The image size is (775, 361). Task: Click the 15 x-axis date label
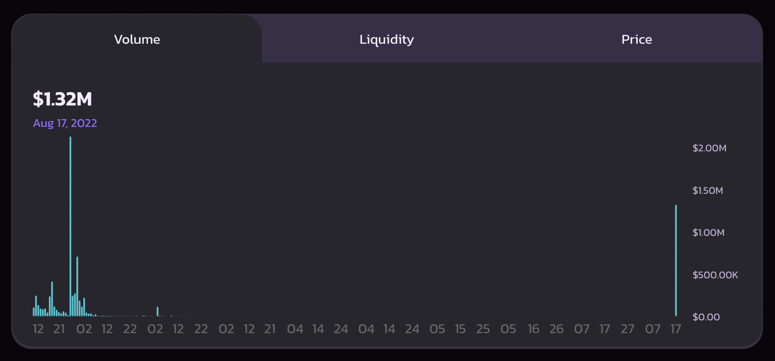pos(460,329)
